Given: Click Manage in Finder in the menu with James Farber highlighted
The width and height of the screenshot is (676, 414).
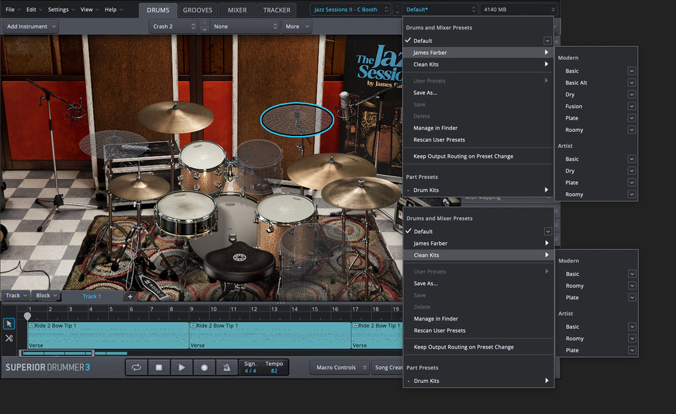Looking at the screenshot, I should click(x=436, y=128).
